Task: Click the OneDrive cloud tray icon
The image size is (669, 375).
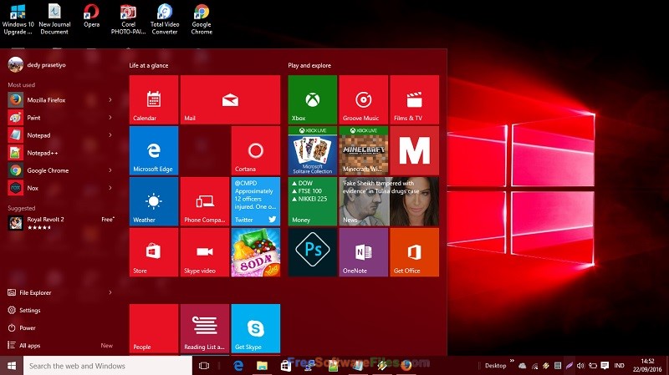Action: [x=522, y=366]
